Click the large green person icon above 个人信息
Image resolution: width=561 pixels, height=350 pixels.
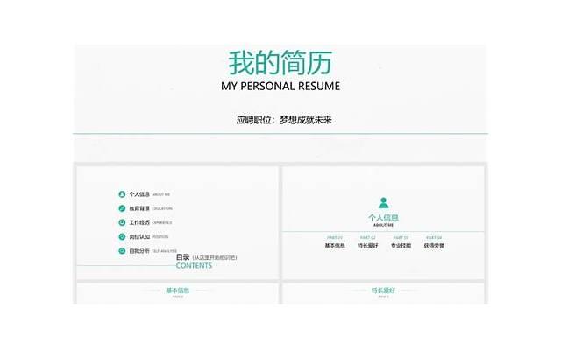[383, 203]
